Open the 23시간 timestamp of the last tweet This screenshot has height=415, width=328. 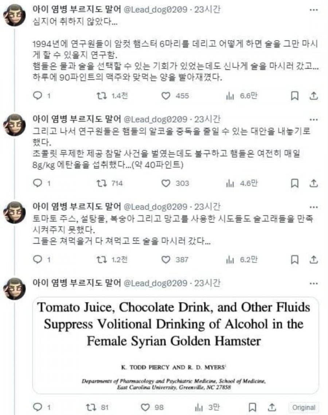pos(207,283)
